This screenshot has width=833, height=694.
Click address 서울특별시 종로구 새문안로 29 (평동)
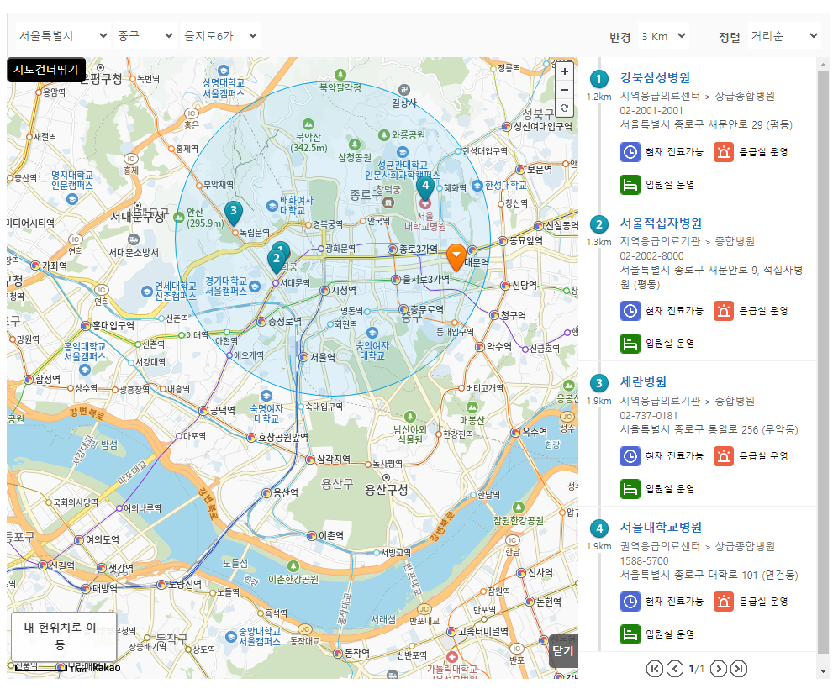point(706,125)
